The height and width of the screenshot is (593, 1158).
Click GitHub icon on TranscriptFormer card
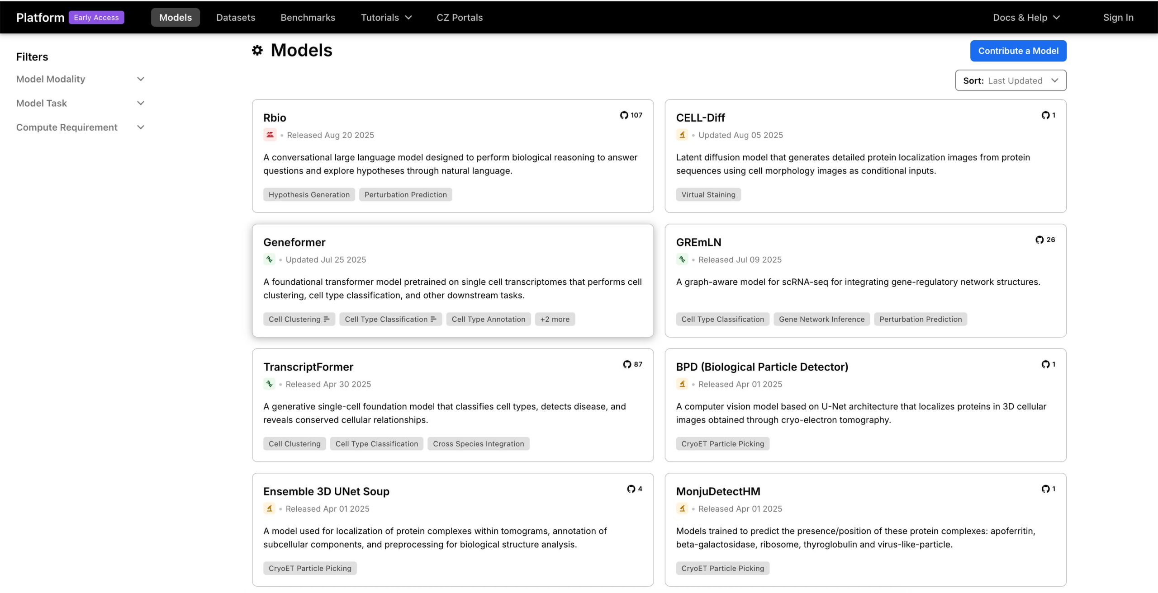point(626,364)
